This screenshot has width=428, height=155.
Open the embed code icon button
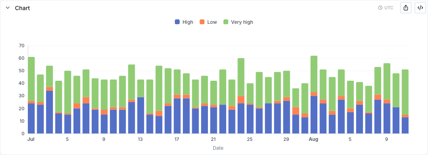[x=420, y=8]
